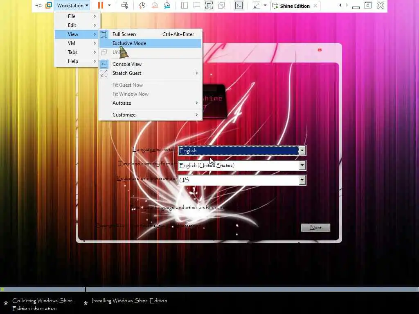The image size is (419, 314).
Task: Pause the virtual machine
Action: coord(101,5)
